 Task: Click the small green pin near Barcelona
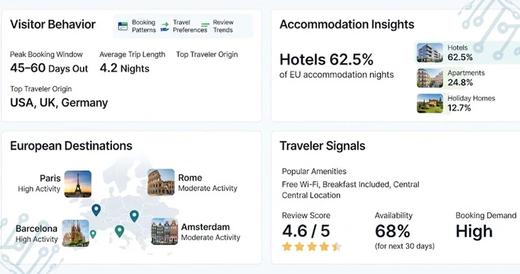point(93,234)
